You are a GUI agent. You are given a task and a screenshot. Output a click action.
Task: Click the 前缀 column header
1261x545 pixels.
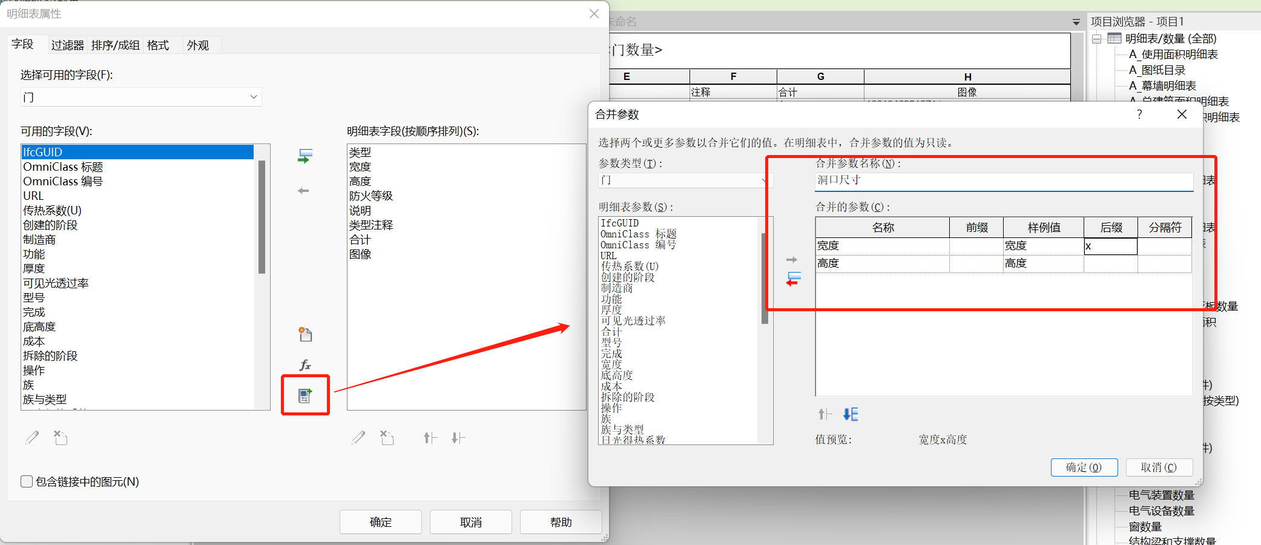click(976, 228)
